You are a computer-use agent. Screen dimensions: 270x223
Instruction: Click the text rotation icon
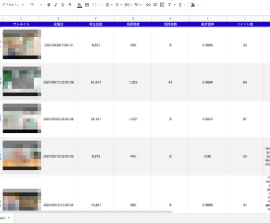[x=136, y=5]
